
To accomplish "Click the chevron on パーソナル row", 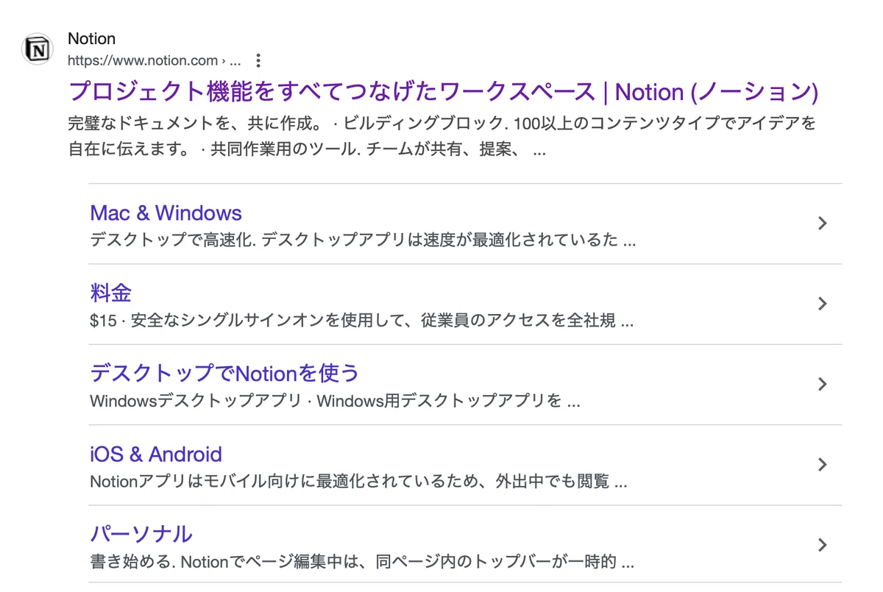I will click(x=823, y=545).
